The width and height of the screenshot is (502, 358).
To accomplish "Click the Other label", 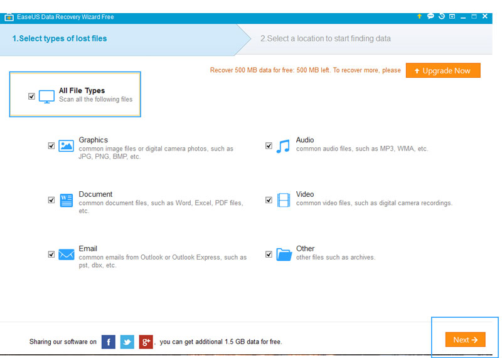I will (x=305, y=249).
